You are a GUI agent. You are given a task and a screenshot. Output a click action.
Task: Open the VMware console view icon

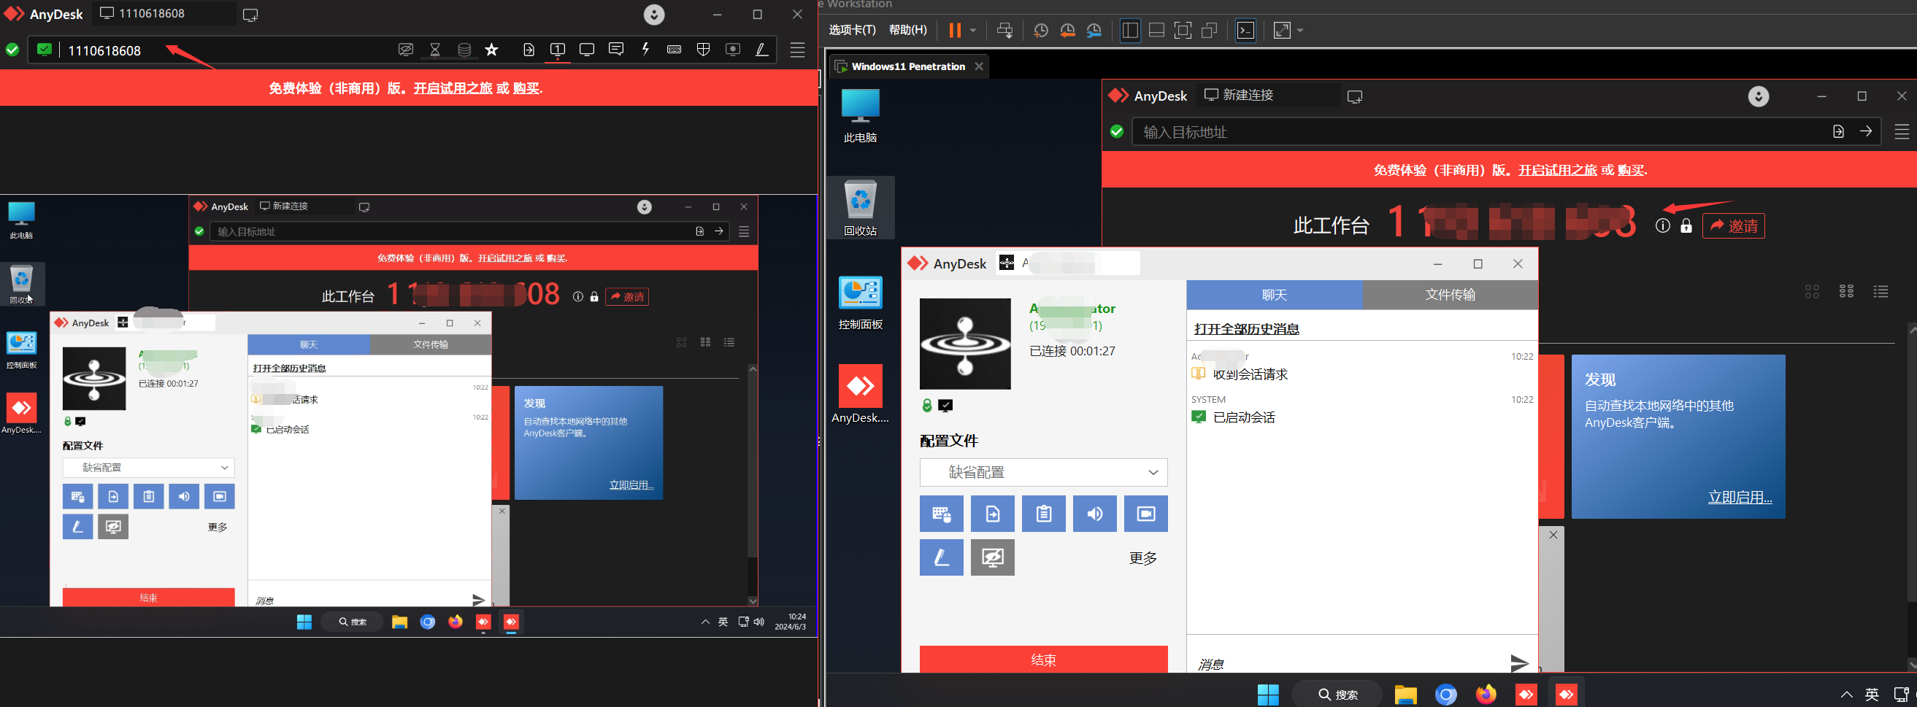(x=1245, y=31)
